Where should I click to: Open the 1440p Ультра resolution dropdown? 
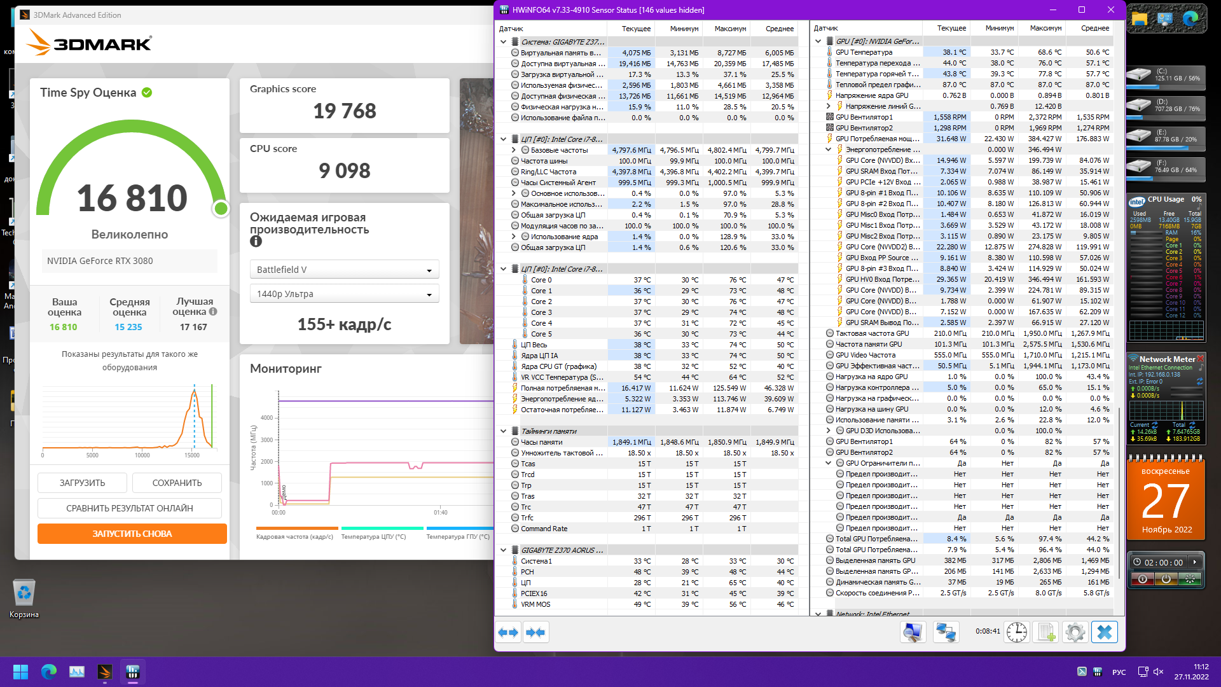tap(344, 294)
